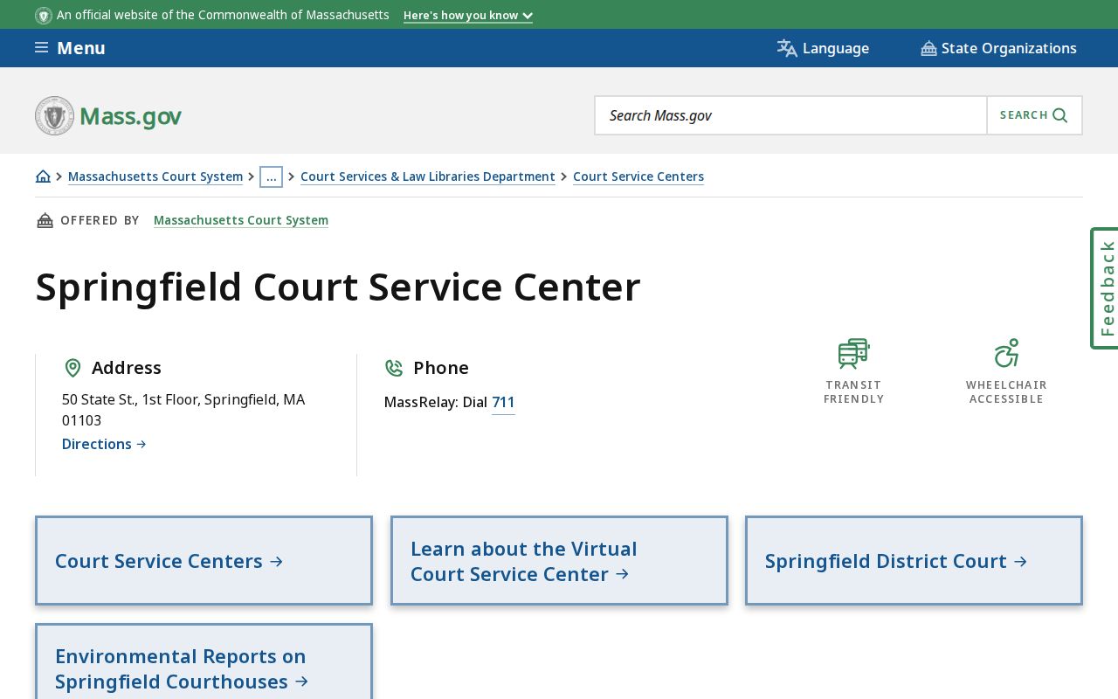Open the hamburger Menu

[x=70, y=48]
